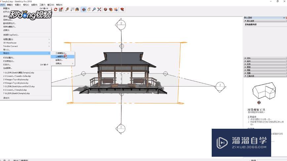287x161 pixels.
Task: Expand the 风格 panel
Action: tap(265, 64)
